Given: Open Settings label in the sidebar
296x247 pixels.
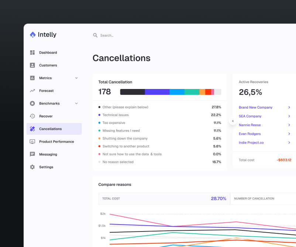Looking at the screenshot, I should click(x=46, y=167).
